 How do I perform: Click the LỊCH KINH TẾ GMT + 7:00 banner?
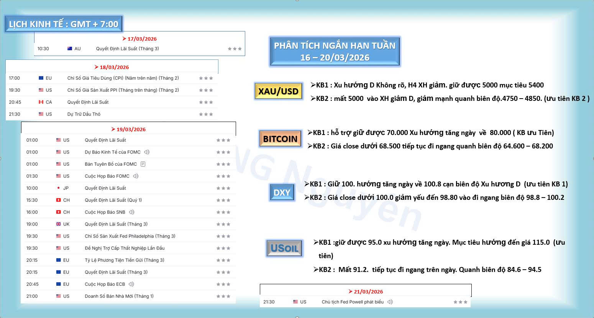click(64, 24)
